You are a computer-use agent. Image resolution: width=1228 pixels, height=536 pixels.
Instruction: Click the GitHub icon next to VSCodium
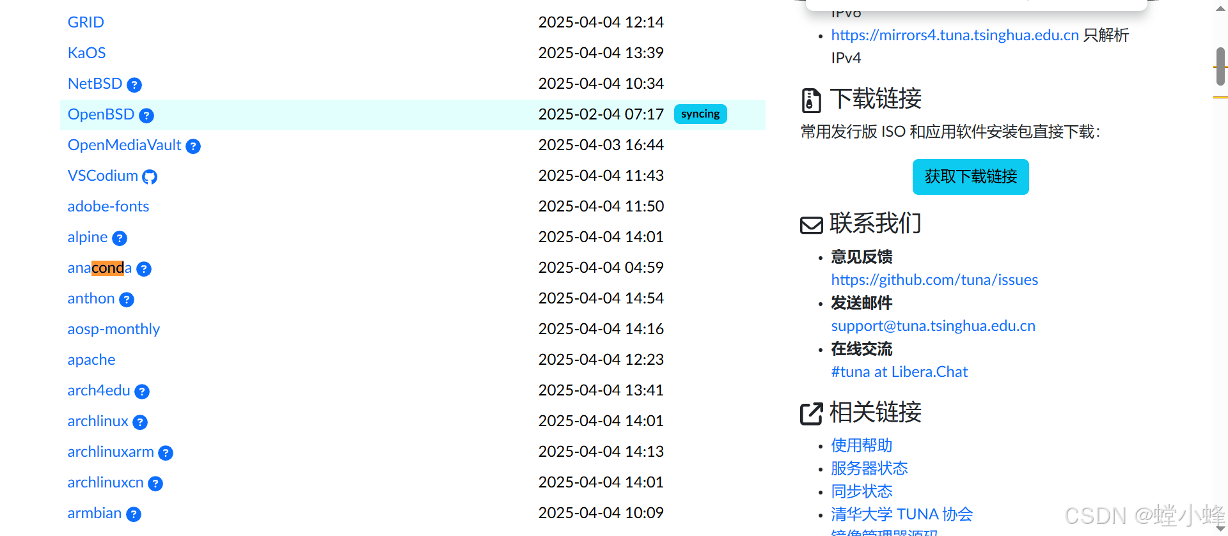pyautogui.click(x=150, y=176)
